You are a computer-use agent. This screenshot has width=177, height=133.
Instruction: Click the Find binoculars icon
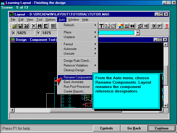[40, 26]
